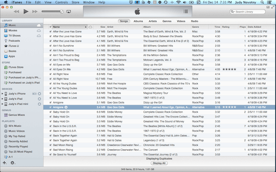Open the Recently Added playlist

pyautogui.click(x=18, y=141)
